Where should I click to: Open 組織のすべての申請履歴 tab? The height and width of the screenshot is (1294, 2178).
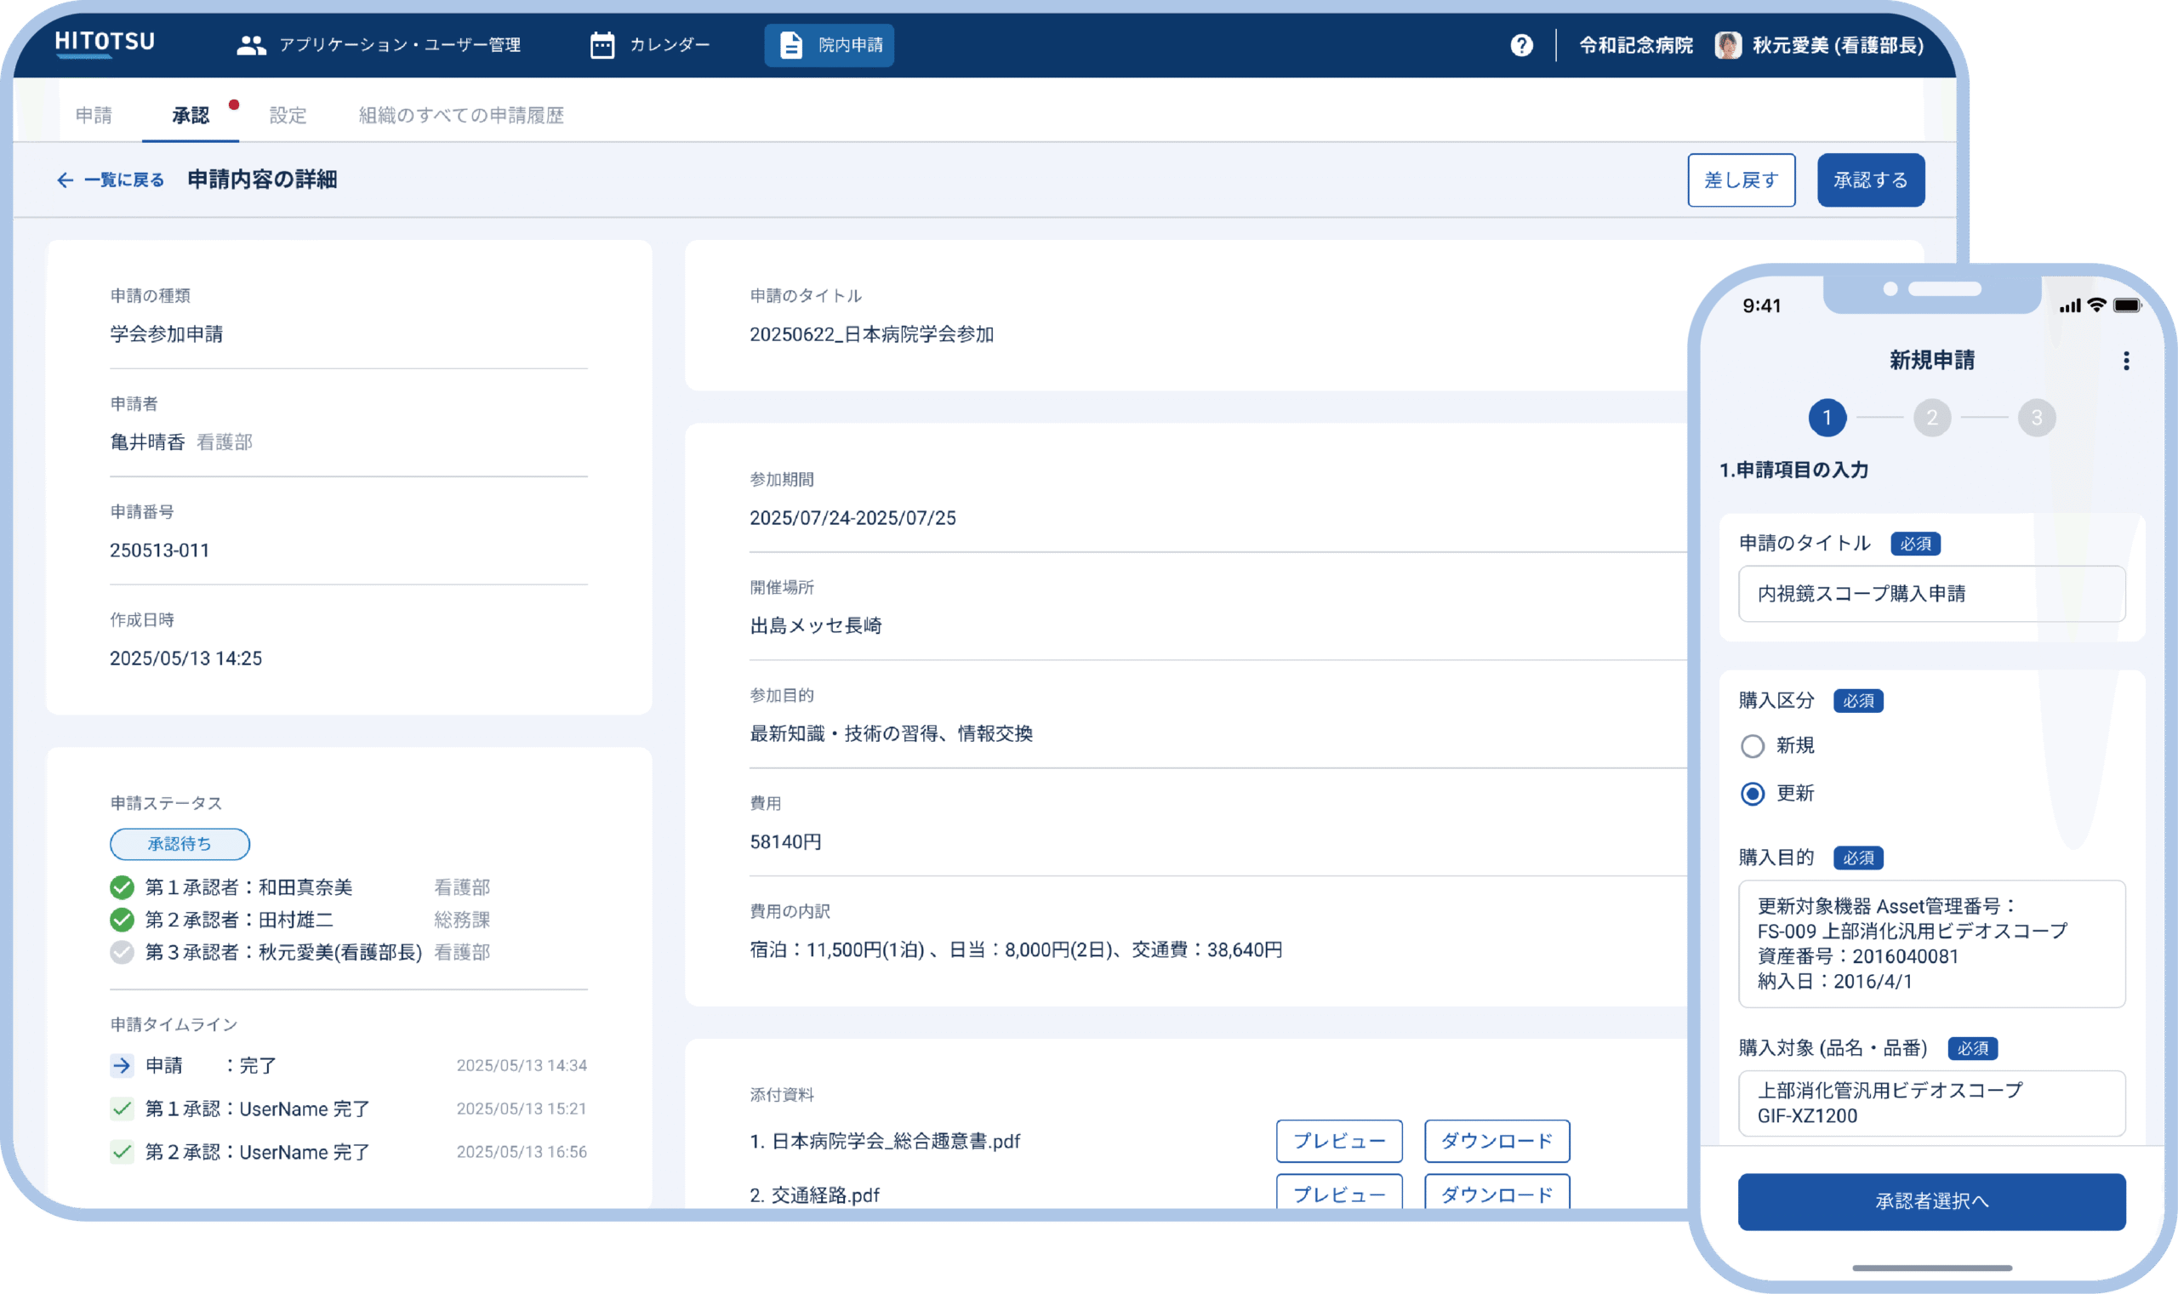[461, 115]
